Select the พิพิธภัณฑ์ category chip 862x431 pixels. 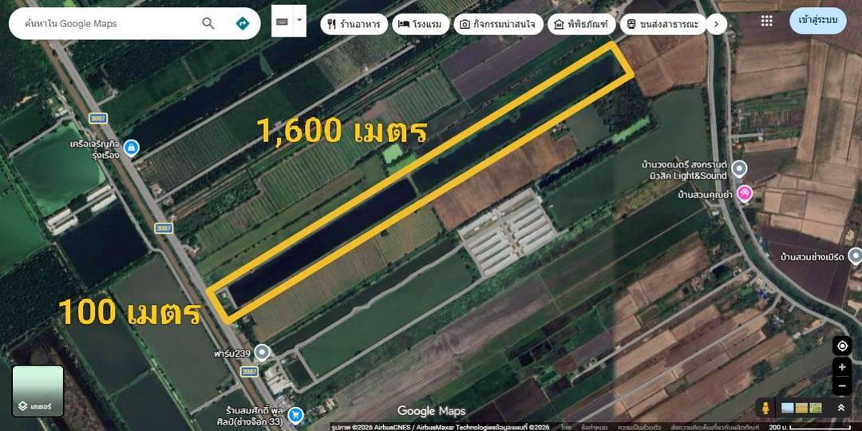click(x=581, y=24)
